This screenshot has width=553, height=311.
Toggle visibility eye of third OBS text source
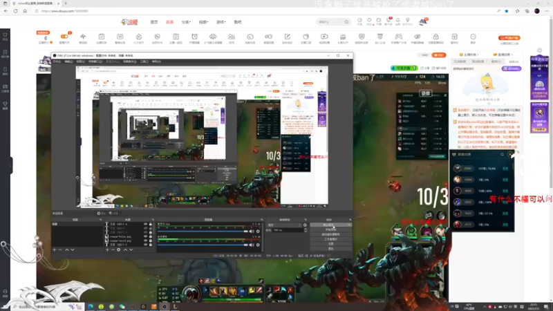coord(145,232)
